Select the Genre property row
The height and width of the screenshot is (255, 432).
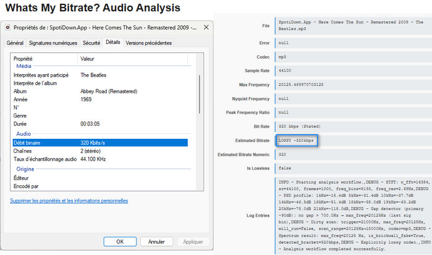(x=100, y=115)
